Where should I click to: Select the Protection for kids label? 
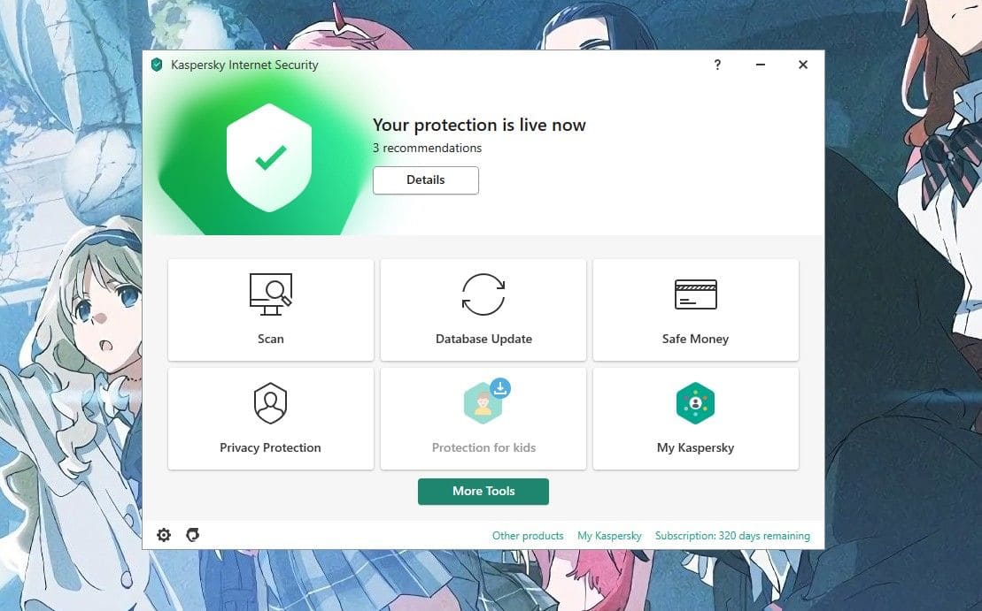click(x=483, y=447)
